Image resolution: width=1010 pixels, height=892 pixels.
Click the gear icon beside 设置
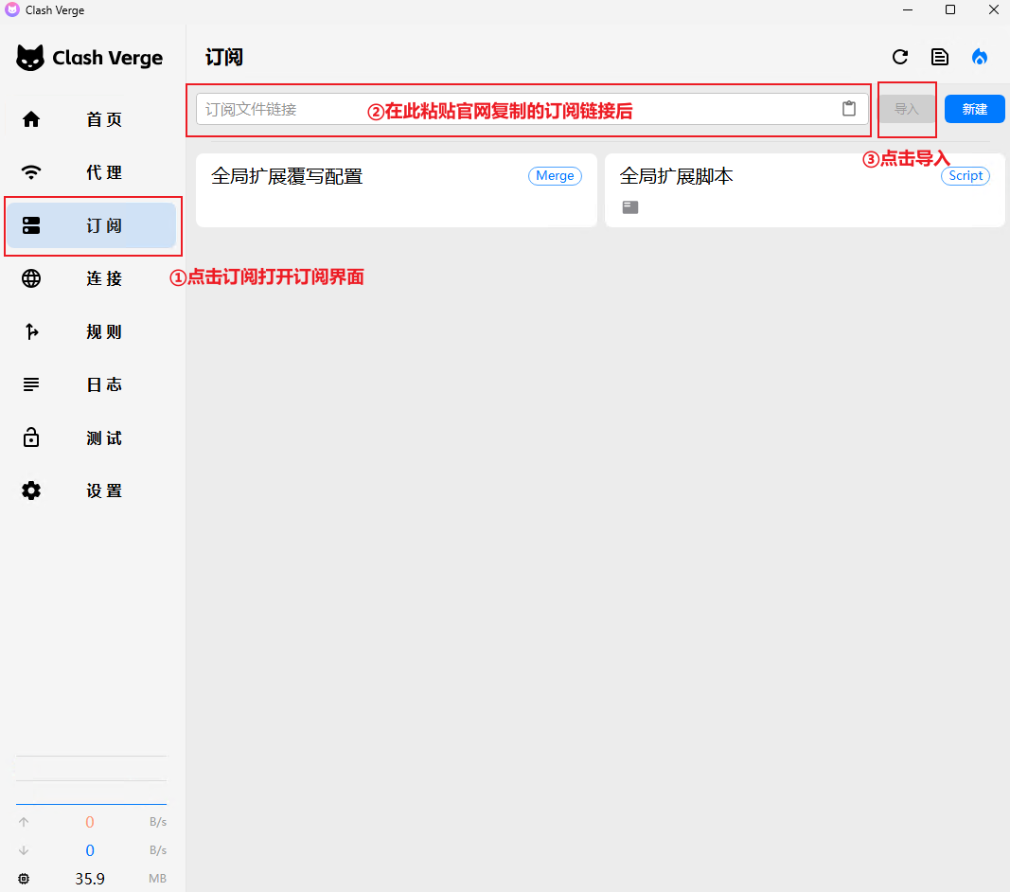click(x=31, y=491)
